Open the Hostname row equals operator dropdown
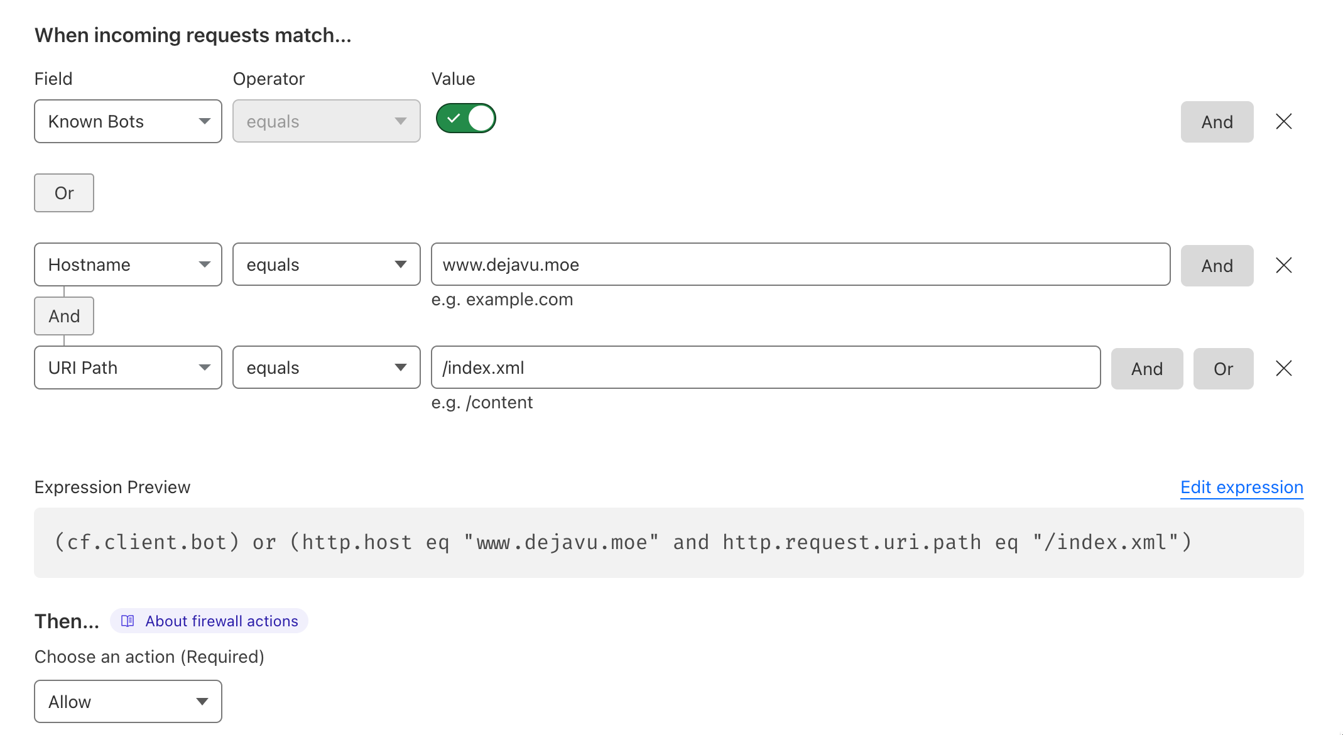Image resolution: width=1343 pixels, height=735 pixels. click(326, 264)
